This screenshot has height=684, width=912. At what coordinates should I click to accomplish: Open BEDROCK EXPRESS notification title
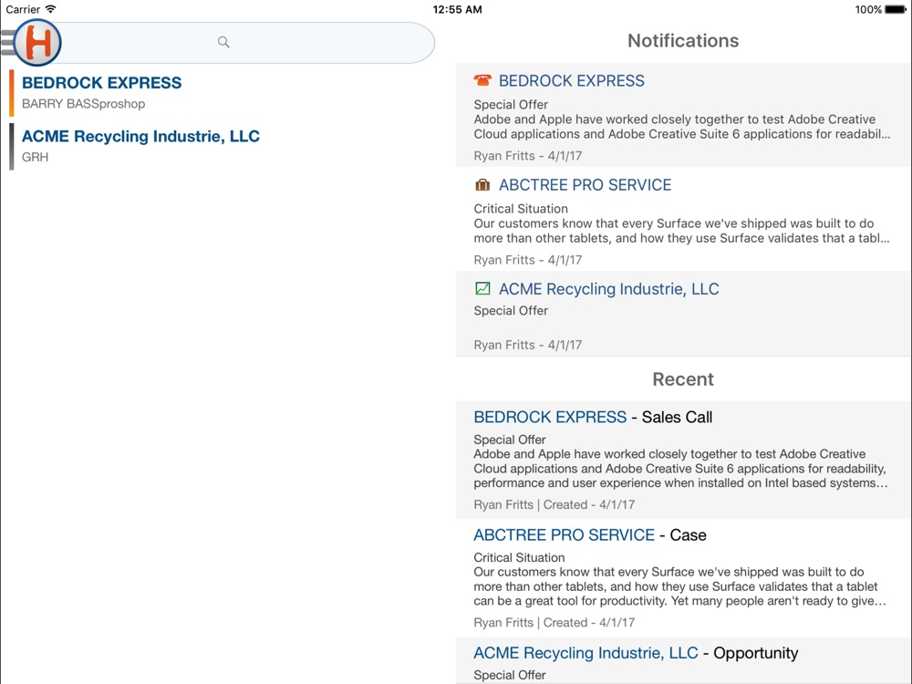[x=572, y=81]
